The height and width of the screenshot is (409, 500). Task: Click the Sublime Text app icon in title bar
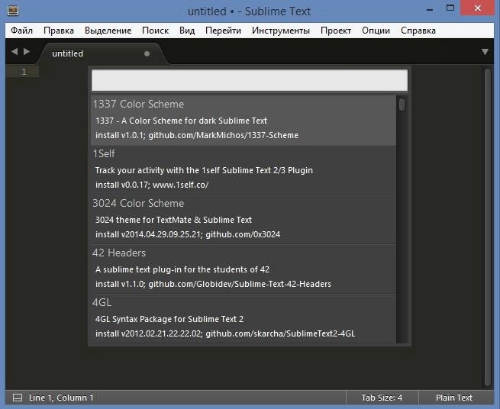point(13,11)
